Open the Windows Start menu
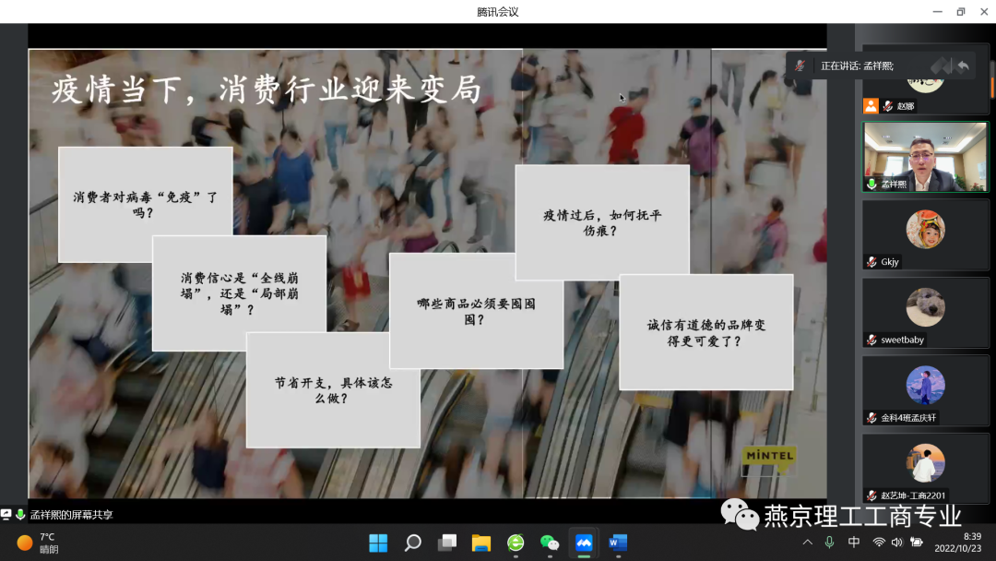This screenshot has width=996, height=561. click(378, 543)
